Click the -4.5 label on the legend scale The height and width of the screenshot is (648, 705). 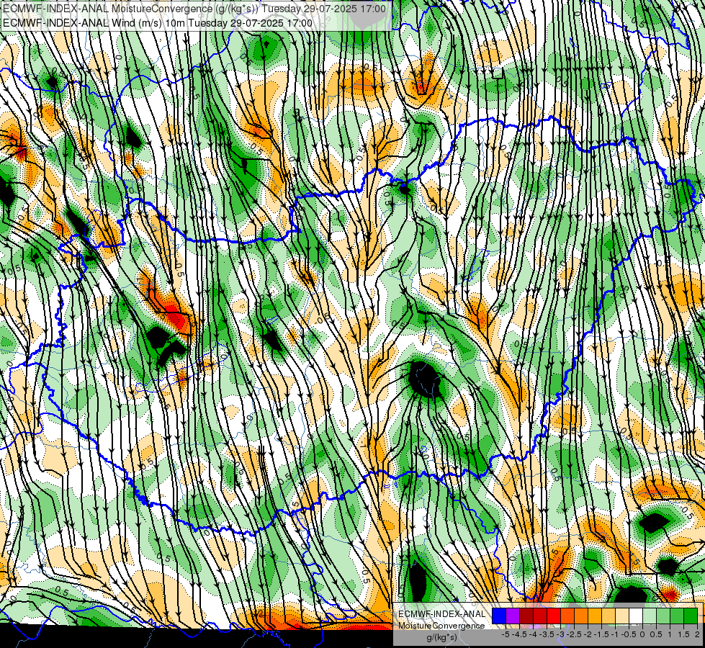(519, 634)
